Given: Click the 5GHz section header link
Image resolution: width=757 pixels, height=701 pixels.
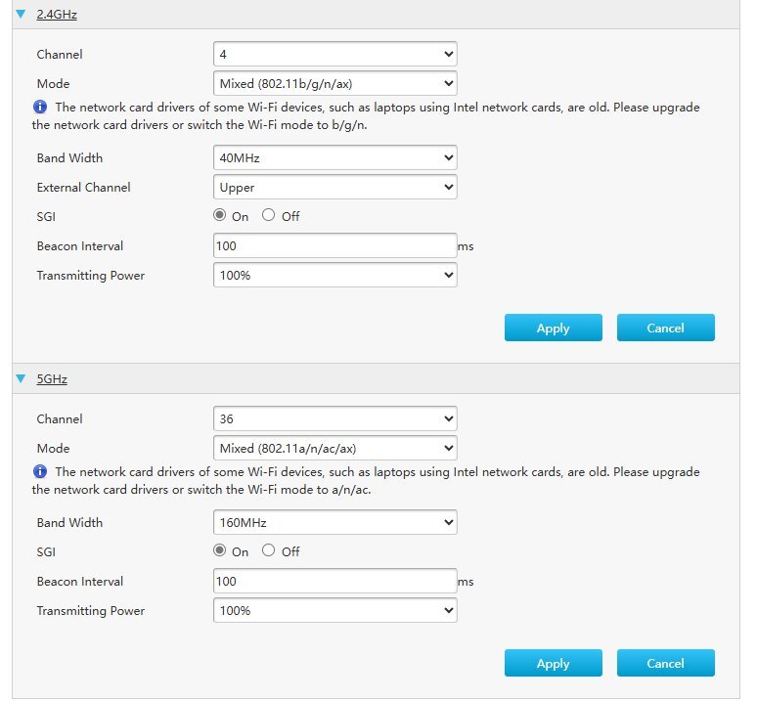Looking at the screenshot, I should 52,378.
